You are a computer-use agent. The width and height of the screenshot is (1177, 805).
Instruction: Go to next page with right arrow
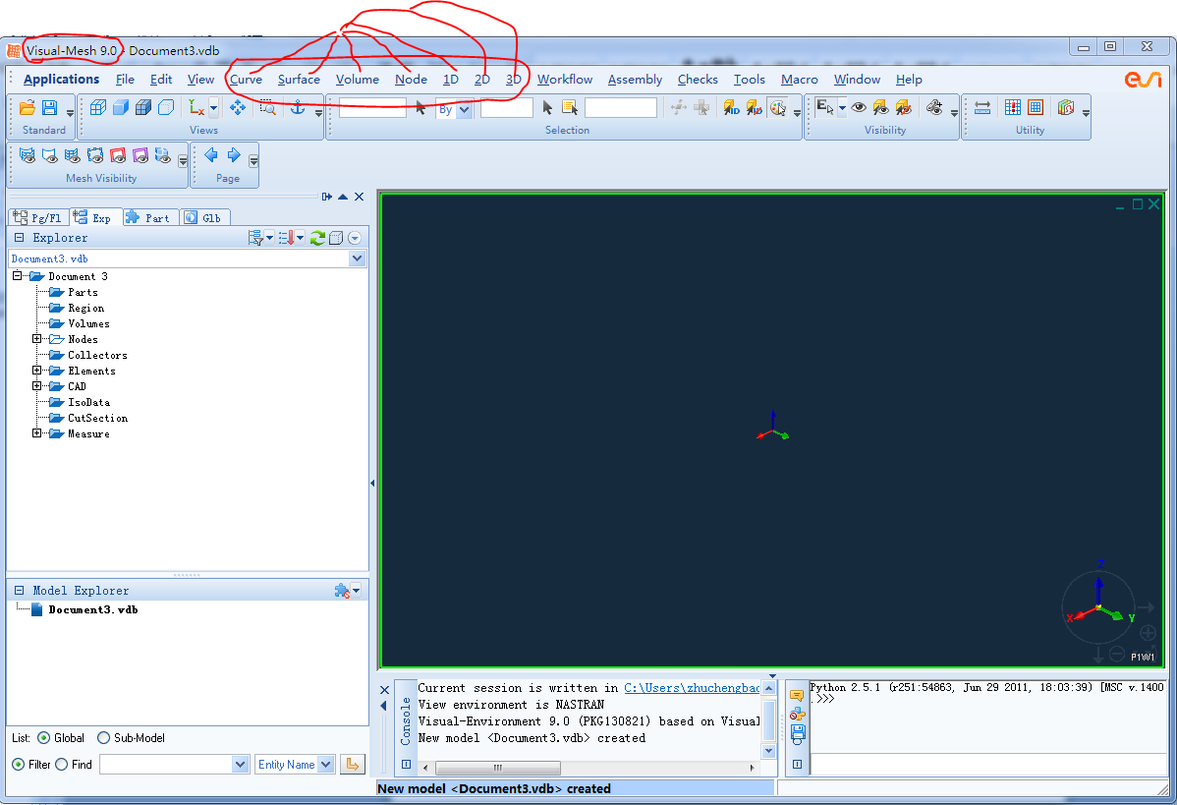[234, 155]
